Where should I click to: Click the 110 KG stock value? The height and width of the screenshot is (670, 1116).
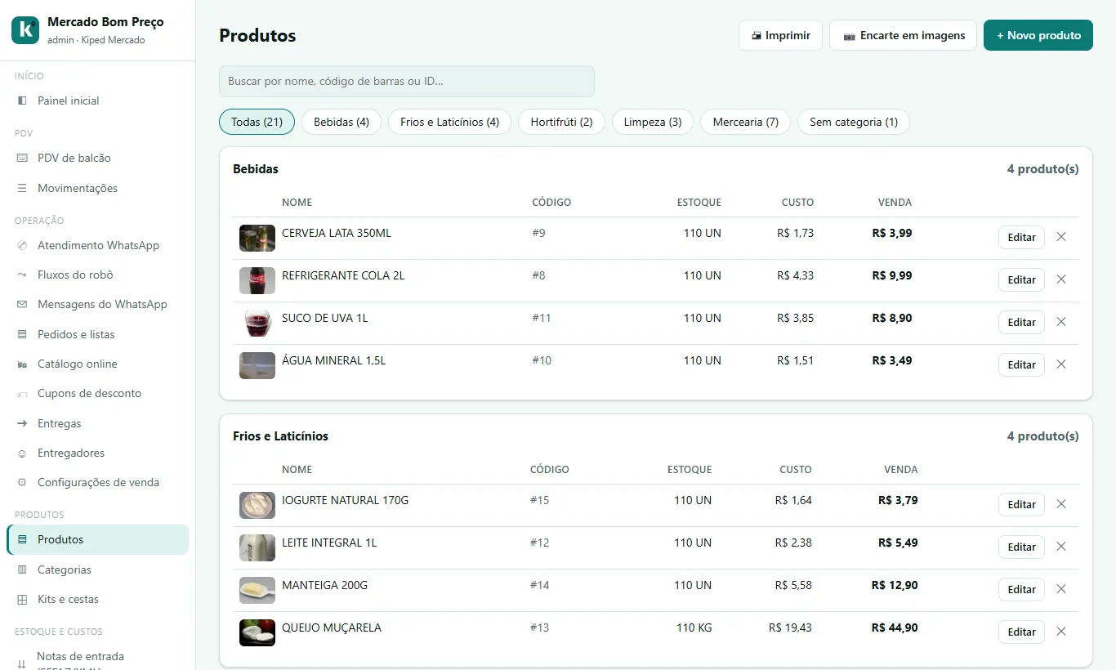[694, 628]
